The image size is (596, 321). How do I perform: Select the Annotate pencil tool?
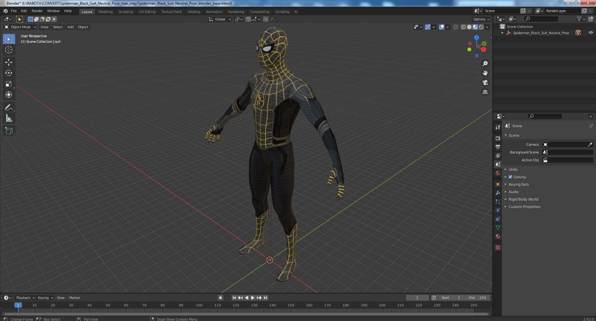(9, 107)
